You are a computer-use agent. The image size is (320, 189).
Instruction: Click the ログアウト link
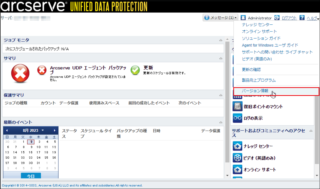(289, 18)
